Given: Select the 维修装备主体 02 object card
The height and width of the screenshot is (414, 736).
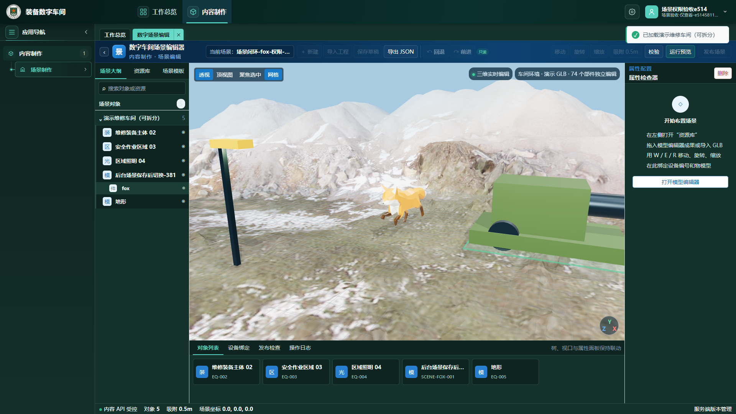Looking at the screenshot, I should (226, 372).
